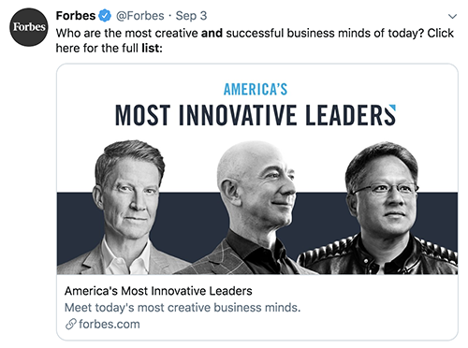
Task: Click the 'MOST INNOVATIVE LEADERS' headline in the image
Action: [x=256, y=115]
